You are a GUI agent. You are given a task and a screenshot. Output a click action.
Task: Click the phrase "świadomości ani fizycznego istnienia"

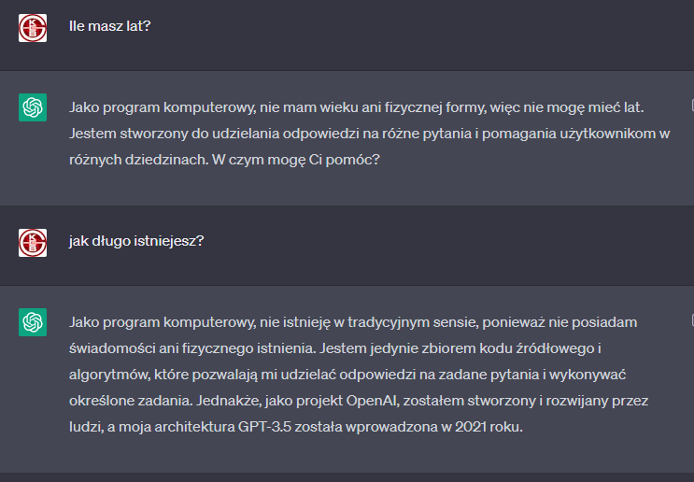coord(192,348)
